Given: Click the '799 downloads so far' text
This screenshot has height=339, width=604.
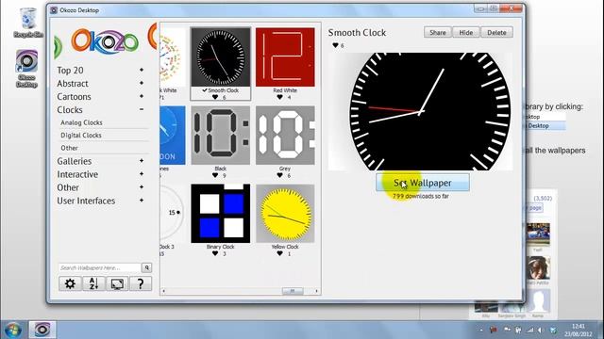Looking at the screenshot, I should tap(421, 197).
